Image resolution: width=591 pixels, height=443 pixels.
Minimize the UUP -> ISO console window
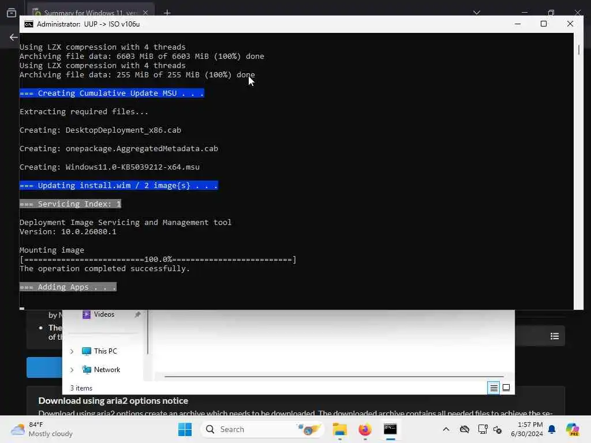click(518, 24)
